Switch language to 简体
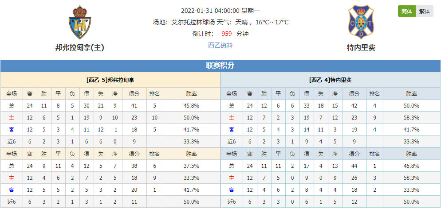This screenshot has width=441, height=209. pos(407,11)
